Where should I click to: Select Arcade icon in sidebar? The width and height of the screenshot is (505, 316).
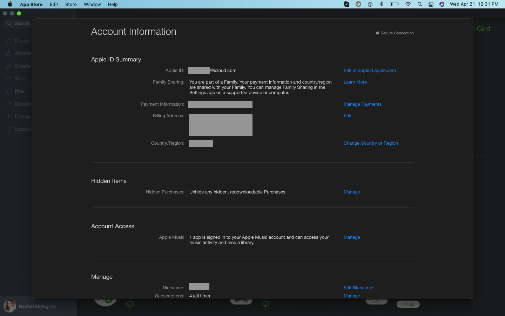point(9,53)
